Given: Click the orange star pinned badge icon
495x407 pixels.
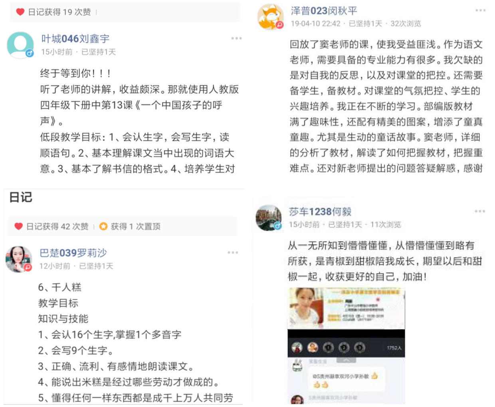Looking at the screenshot, I should 103,226.
